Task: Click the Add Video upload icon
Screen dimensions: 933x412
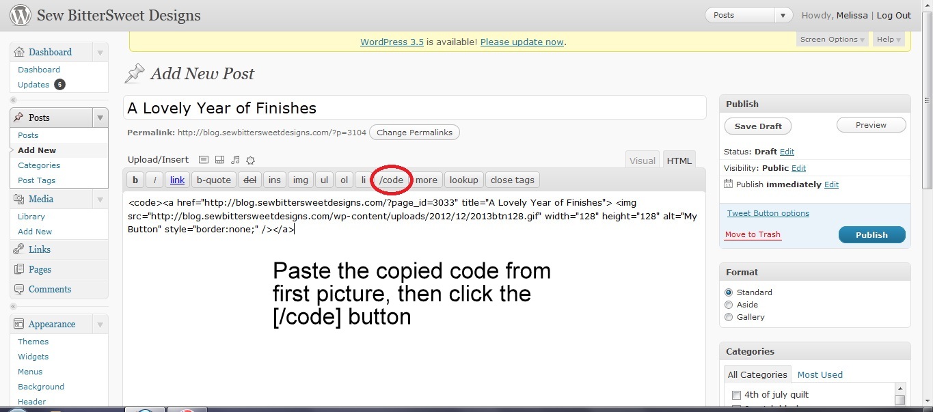Action: tap(219, 160)
